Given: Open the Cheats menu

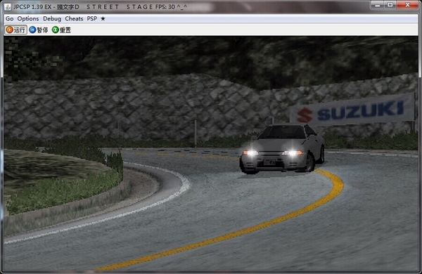Looking at the screenshot, I should [74, 18].
